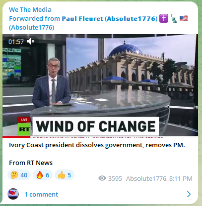Click the views eye icon
The height and width of the screenshot is (206, 202).
102,178
